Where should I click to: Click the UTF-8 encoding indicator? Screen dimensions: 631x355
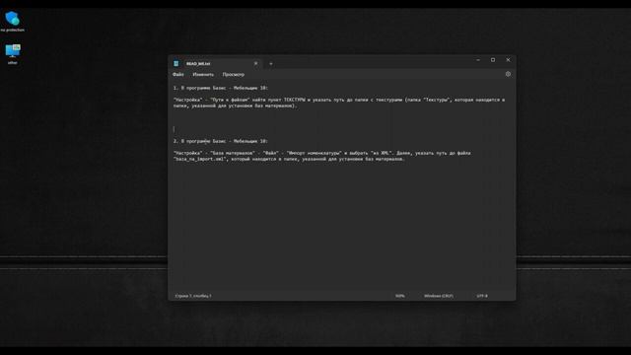482,296
